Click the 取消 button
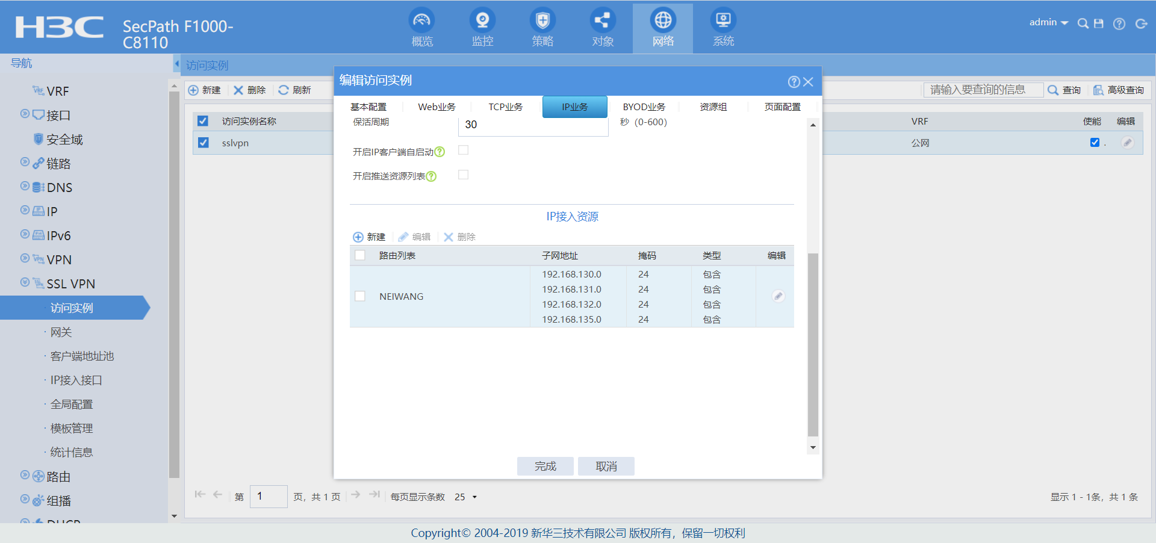The height and width of the screenshot is (543, 1156). click(606, 467)
